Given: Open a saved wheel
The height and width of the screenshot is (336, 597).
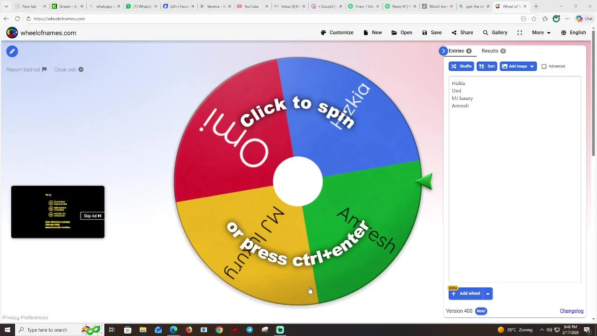Looking at the screenshot, I should pyautogui.click(x=402, y=33).
